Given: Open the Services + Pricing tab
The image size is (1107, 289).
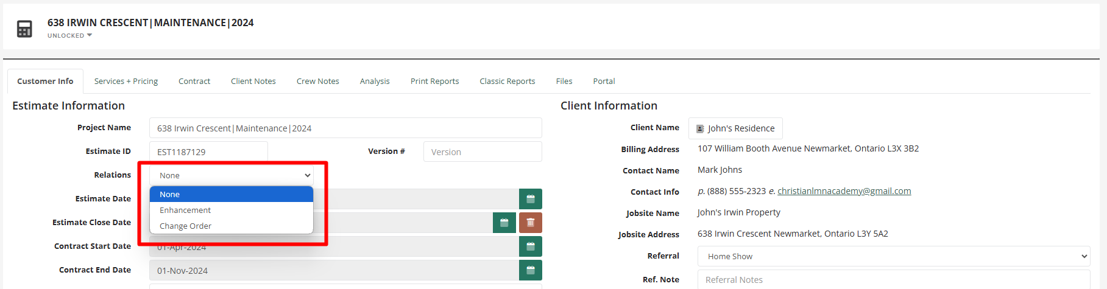Looking at the screenshot, I should coord(126,81).
